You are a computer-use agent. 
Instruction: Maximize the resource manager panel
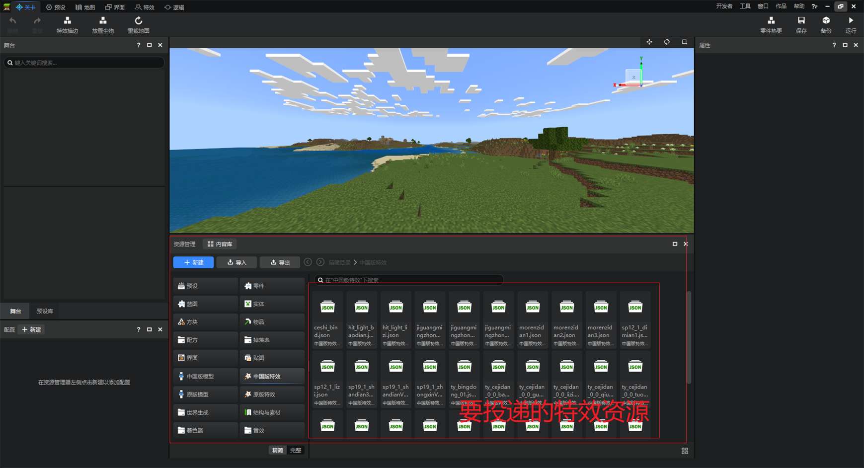[x=675, y=244]
